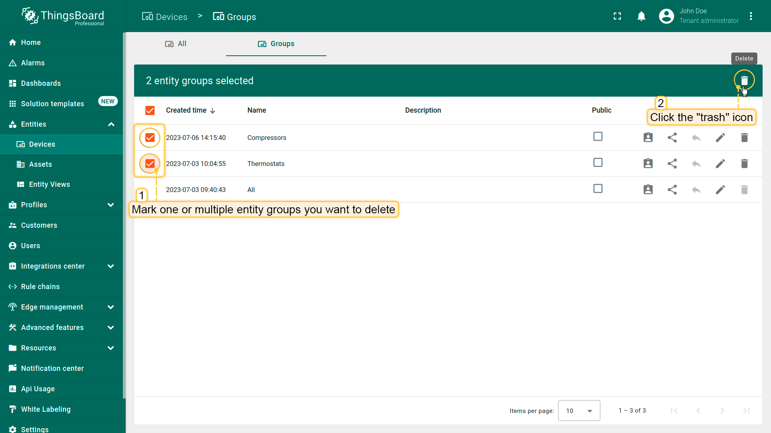Edit the Thermostats group with pencil icon
Screen dimensions: 771x433
(720, 164)
